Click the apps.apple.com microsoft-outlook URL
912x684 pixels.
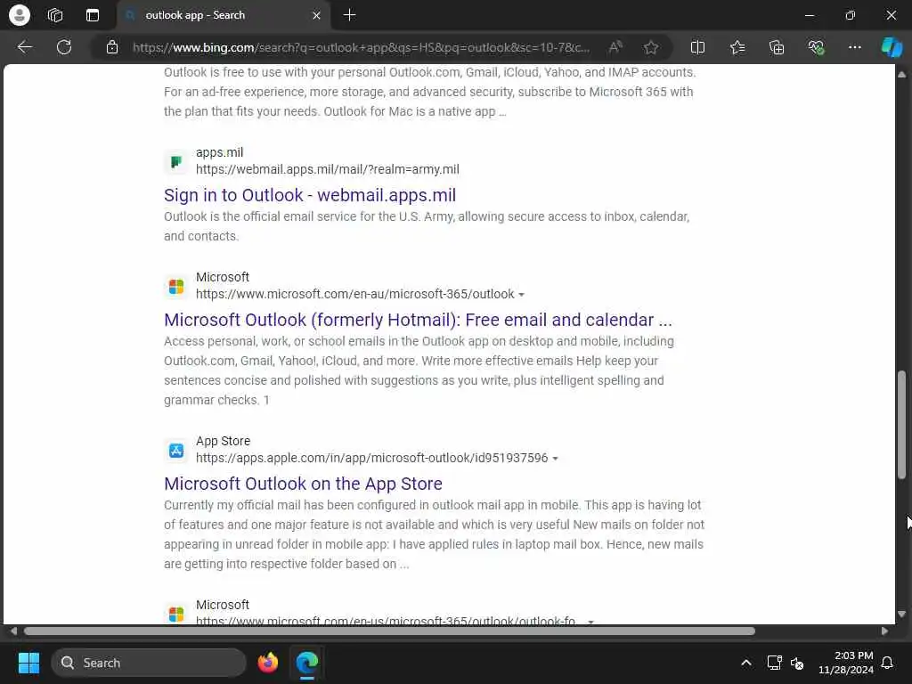(371, 459)
